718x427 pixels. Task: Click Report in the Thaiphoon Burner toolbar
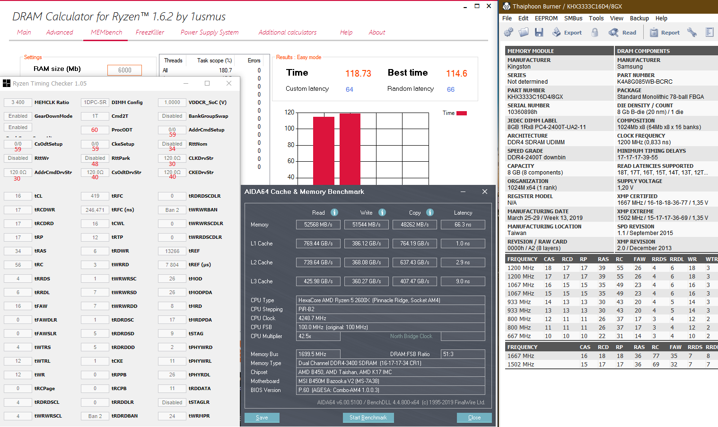click(x=665, y=32)
